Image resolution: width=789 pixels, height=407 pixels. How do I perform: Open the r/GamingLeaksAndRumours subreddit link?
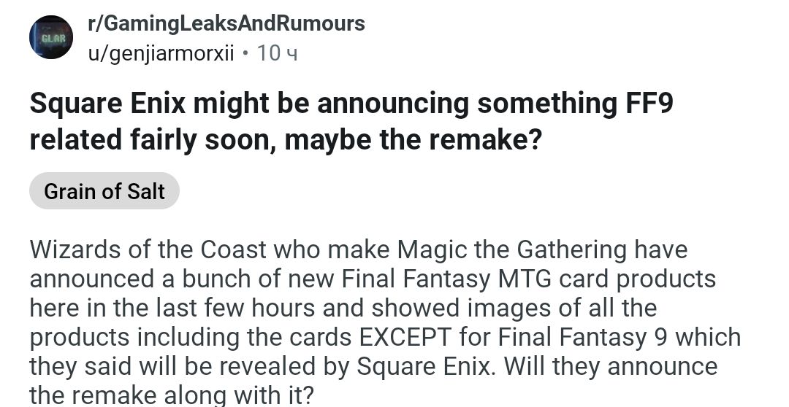[226, 23]
